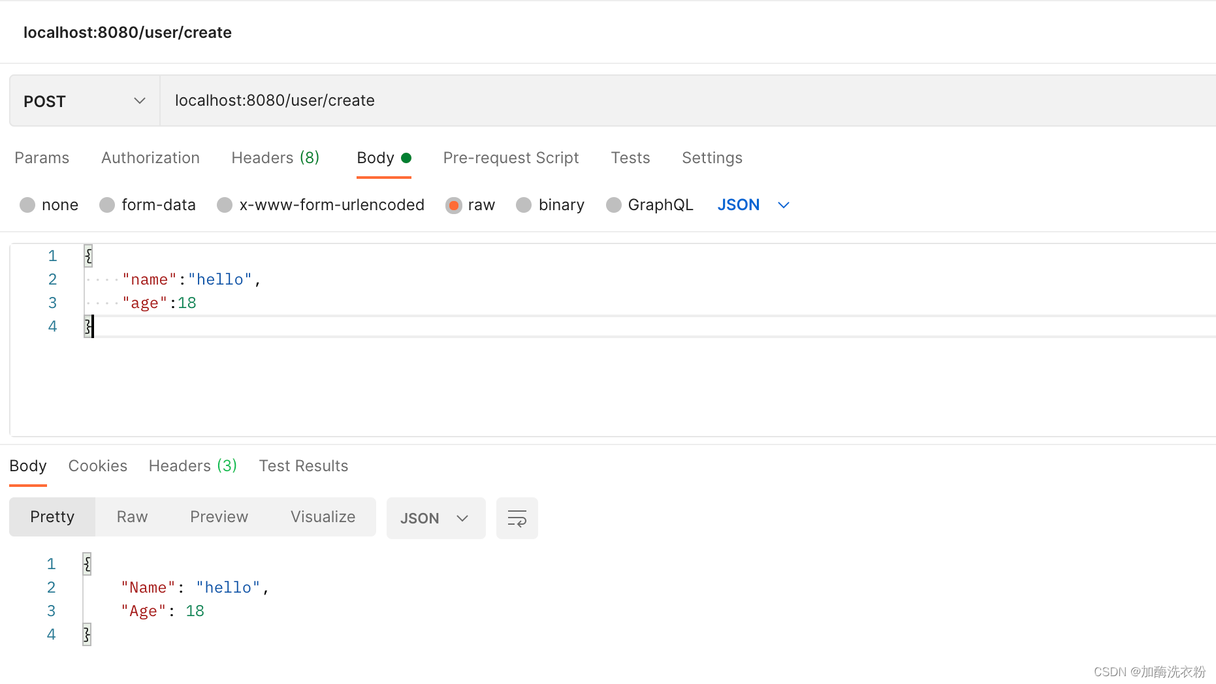Image resolution: width=1216 pixels, height=684 pixels.
Task: Switch to the Cookies response tab
Action: tap(97, 465)
